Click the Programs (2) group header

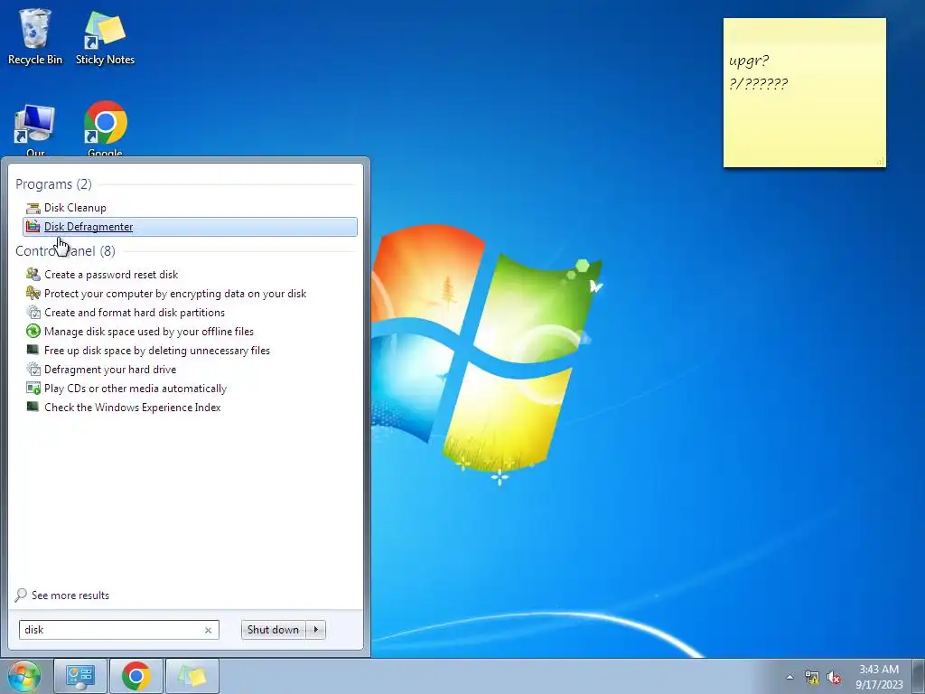pyautogui.click(x=53, y=184)
